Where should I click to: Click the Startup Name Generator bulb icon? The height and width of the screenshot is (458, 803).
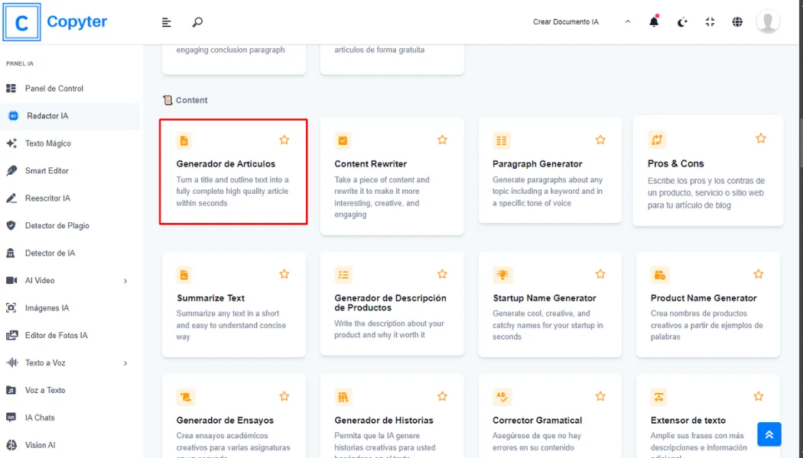click(501, 275)
